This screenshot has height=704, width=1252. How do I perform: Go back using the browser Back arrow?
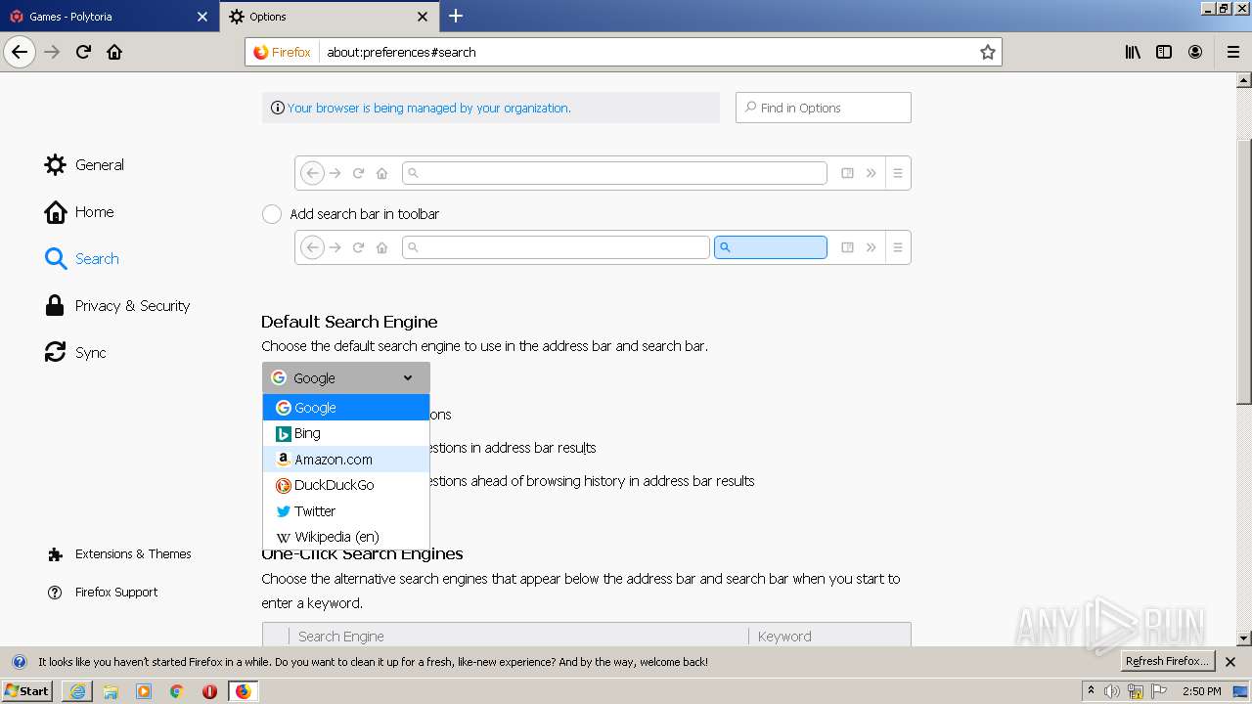click(x=20, y=52)
